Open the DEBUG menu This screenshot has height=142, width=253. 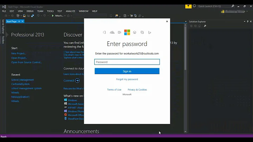(30, 11)
